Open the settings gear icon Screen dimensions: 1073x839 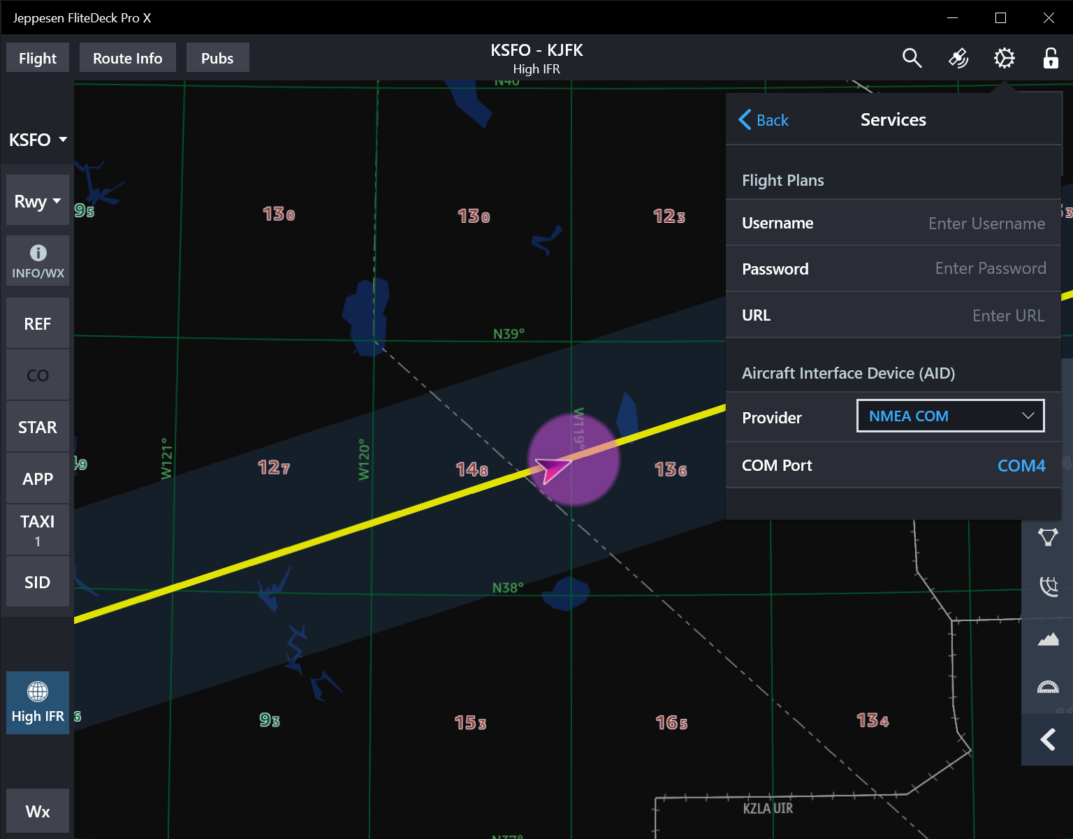click(x=1004, y=58)
